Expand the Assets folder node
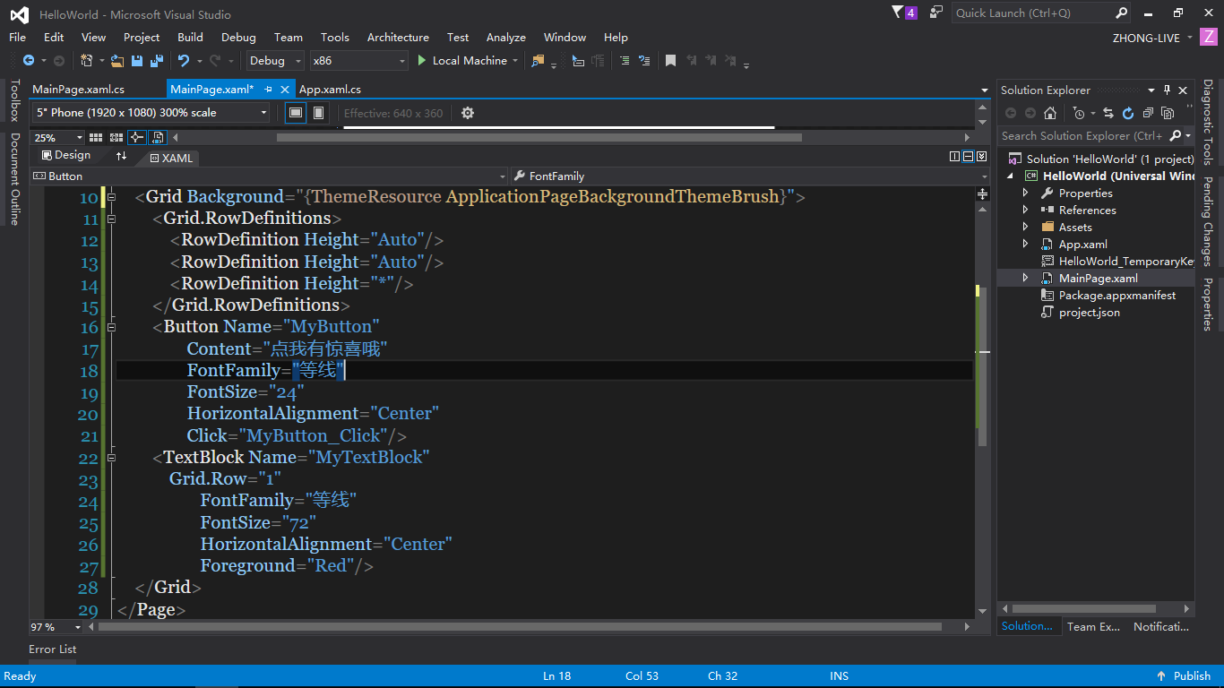 click(x=1026, y=227)
